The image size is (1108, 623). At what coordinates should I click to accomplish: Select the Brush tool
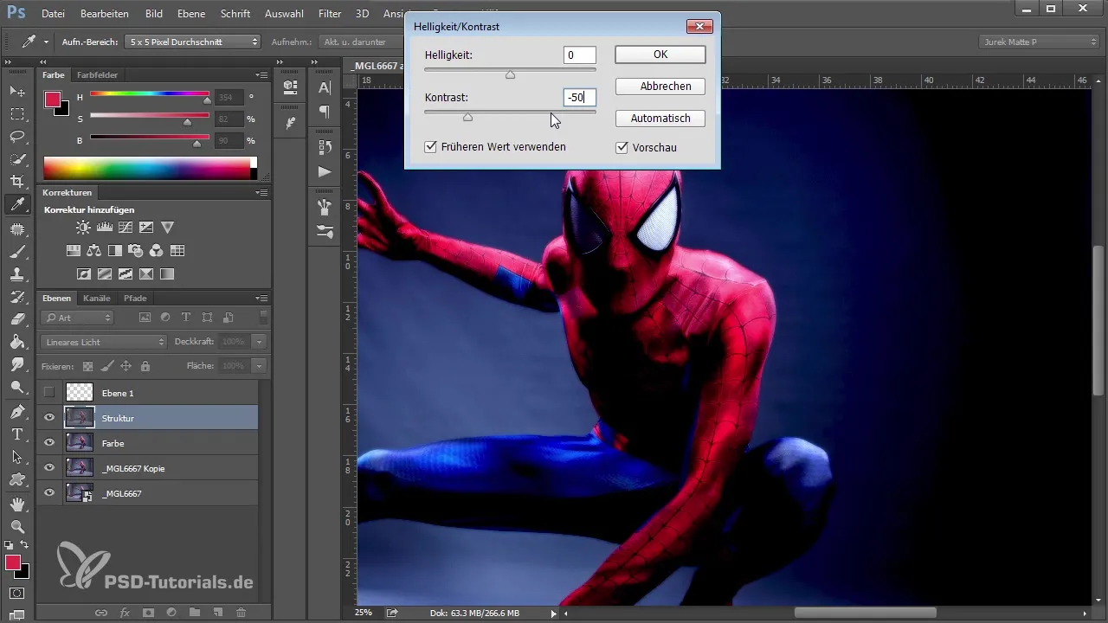point(17,252)
